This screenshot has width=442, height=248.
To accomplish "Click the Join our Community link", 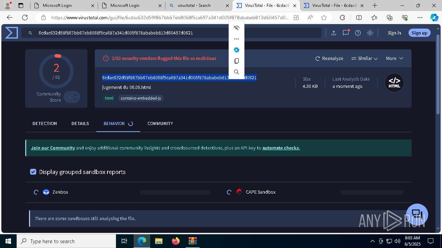I will 53,148.
